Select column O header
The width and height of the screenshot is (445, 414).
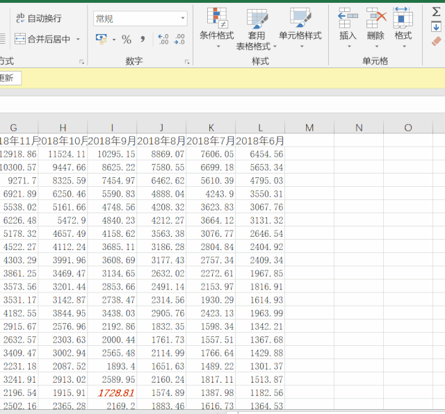pyautogui.click(x=408, y=128)
